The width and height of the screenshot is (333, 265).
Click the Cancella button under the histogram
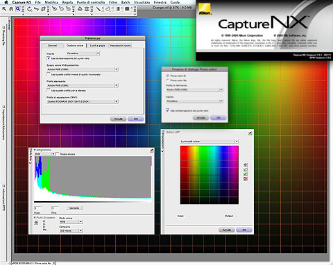point(74,208)
